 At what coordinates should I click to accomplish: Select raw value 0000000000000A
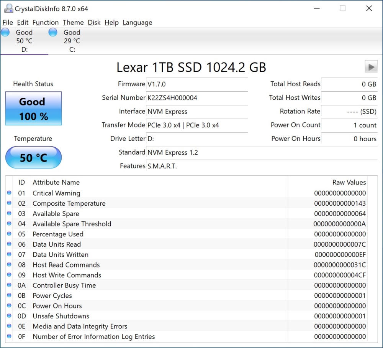coord(339,224)
